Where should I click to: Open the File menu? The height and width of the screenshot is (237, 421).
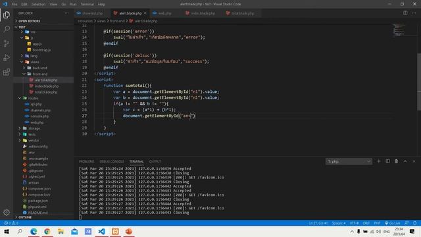[x=14, y=5]
